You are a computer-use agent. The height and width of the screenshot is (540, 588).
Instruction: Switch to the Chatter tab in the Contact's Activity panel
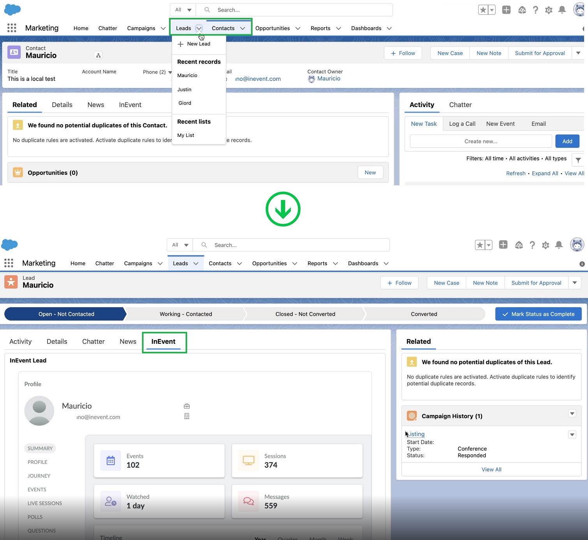click(x=460, y=105)
